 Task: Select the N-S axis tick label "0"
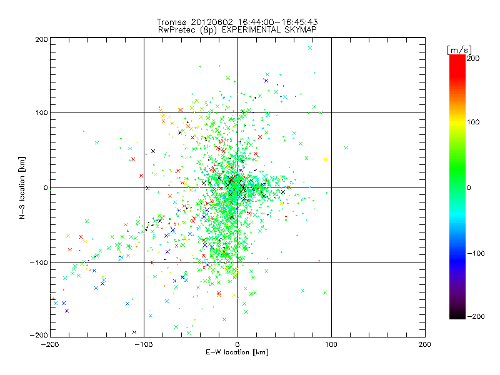click(46, 187)
